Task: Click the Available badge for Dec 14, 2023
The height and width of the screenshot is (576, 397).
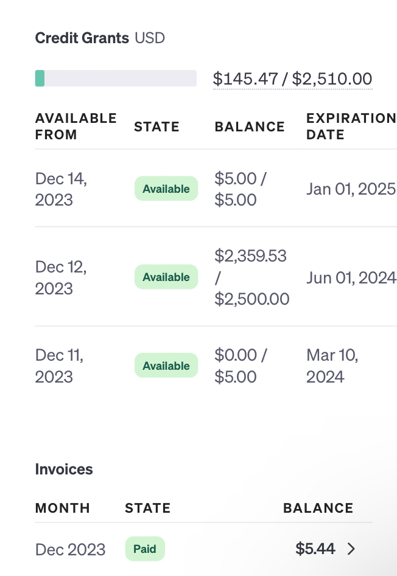Action: click(x=166, y=189)
